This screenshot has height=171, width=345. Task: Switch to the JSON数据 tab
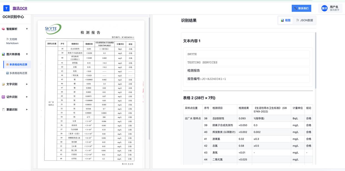click(304, 20)
